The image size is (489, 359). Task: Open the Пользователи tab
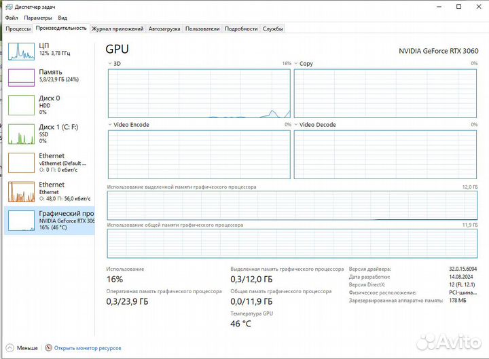coord(202,29)
